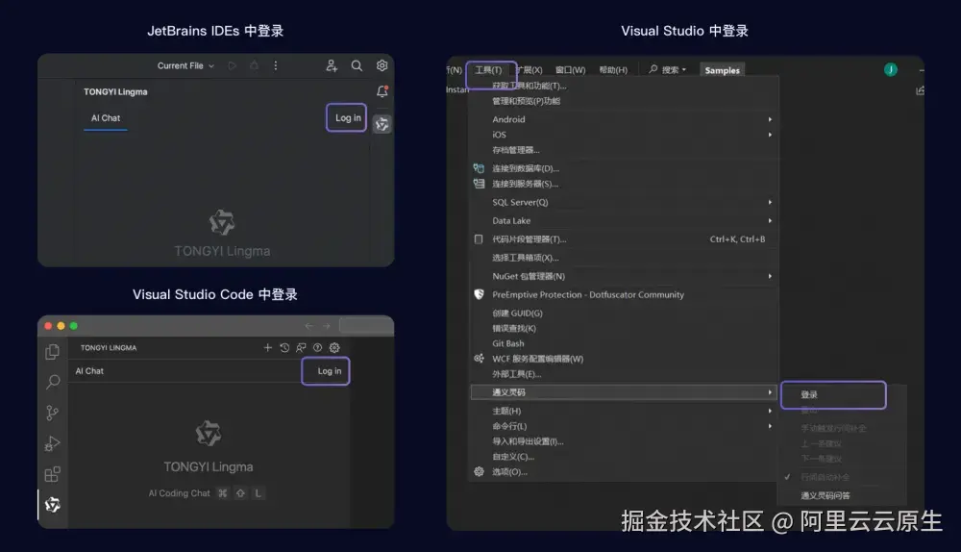The height and width of the screenshot is (552, 961).
Task: Open Run and Debug in VS Code activity bar
Action: pos(53,443)
